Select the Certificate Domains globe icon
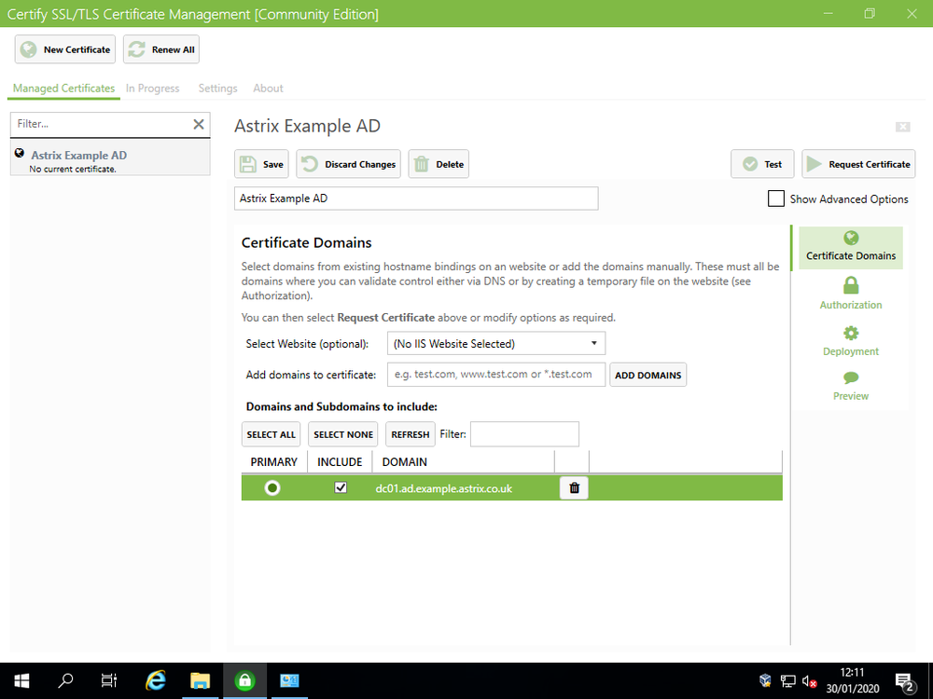The image size is (933, 699). click(850, 238)
